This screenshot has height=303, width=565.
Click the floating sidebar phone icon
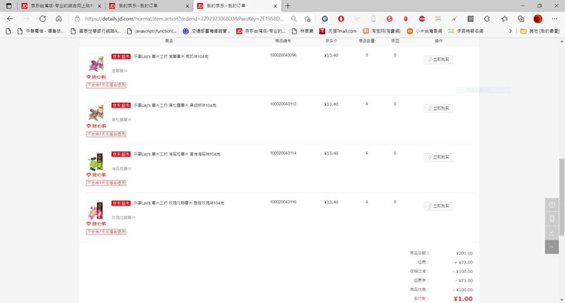pyautogui.click(x=552, y=219)
